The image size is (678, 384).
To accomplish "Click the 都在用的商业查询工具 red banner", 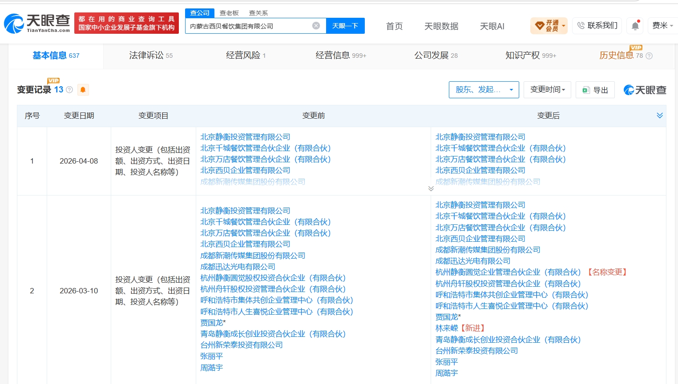I will pos(127,23).
